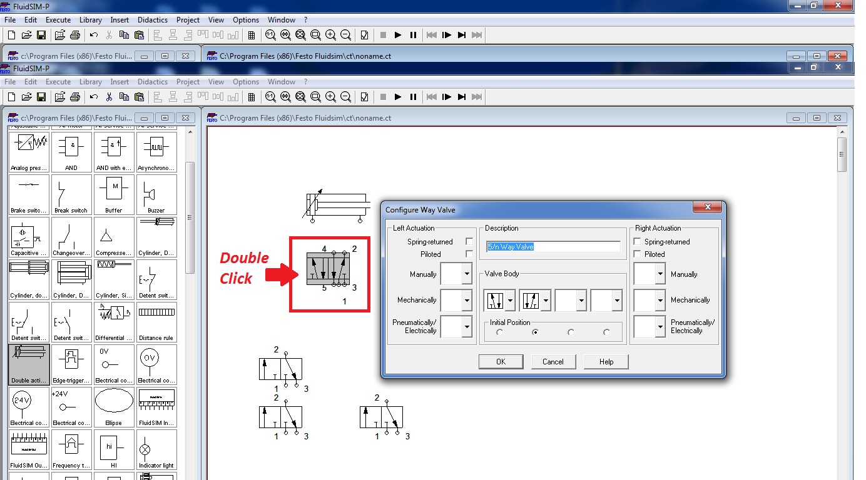Click the Help button in the valve dialog
This screenshot has height=480, width=866.
coord(606,362)
